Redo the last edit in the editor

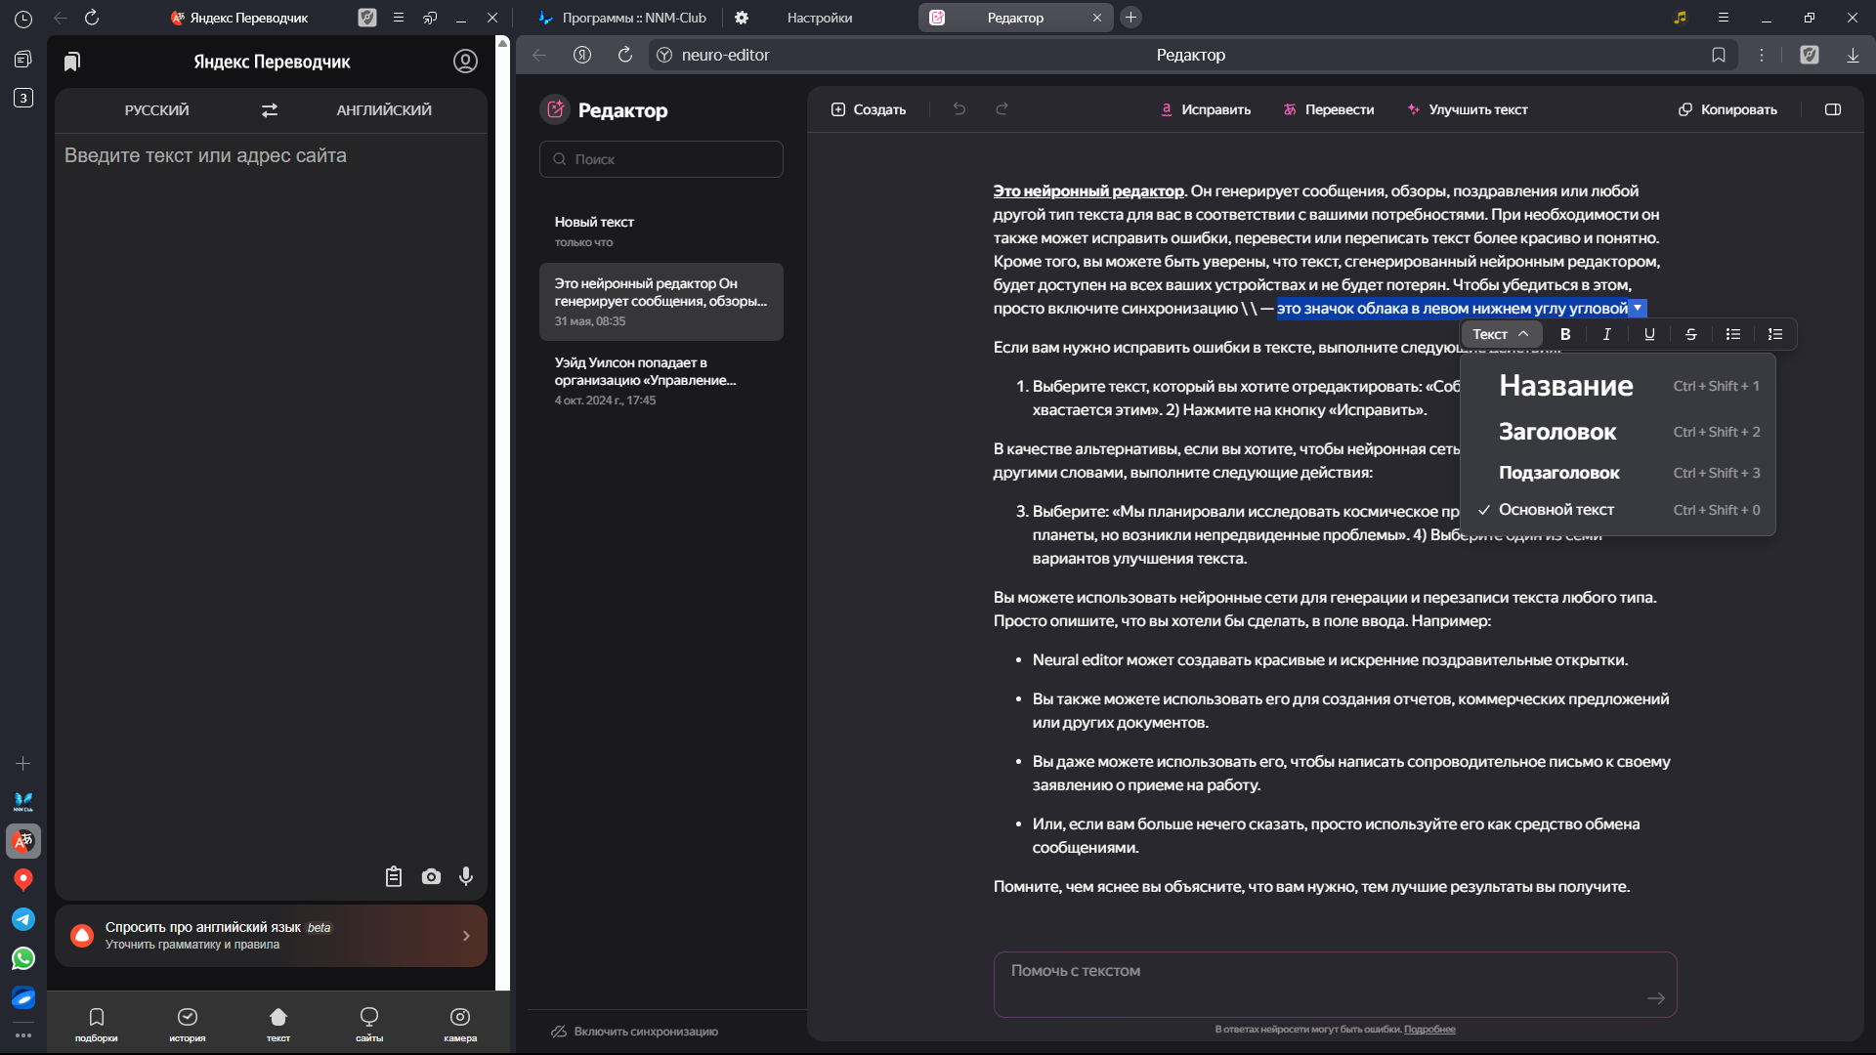click(1002, 109)
